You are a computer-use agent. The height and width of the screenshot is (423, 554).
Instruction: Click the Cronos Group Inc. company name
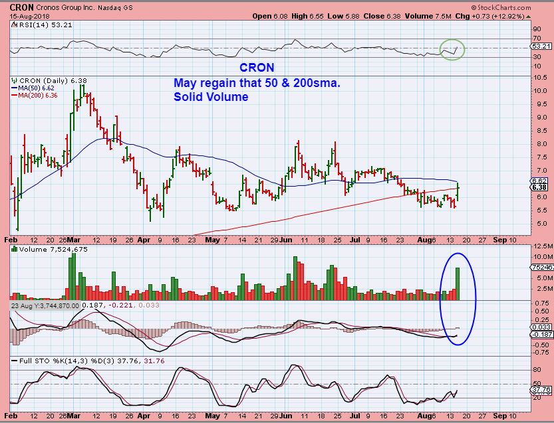[65, 7]
